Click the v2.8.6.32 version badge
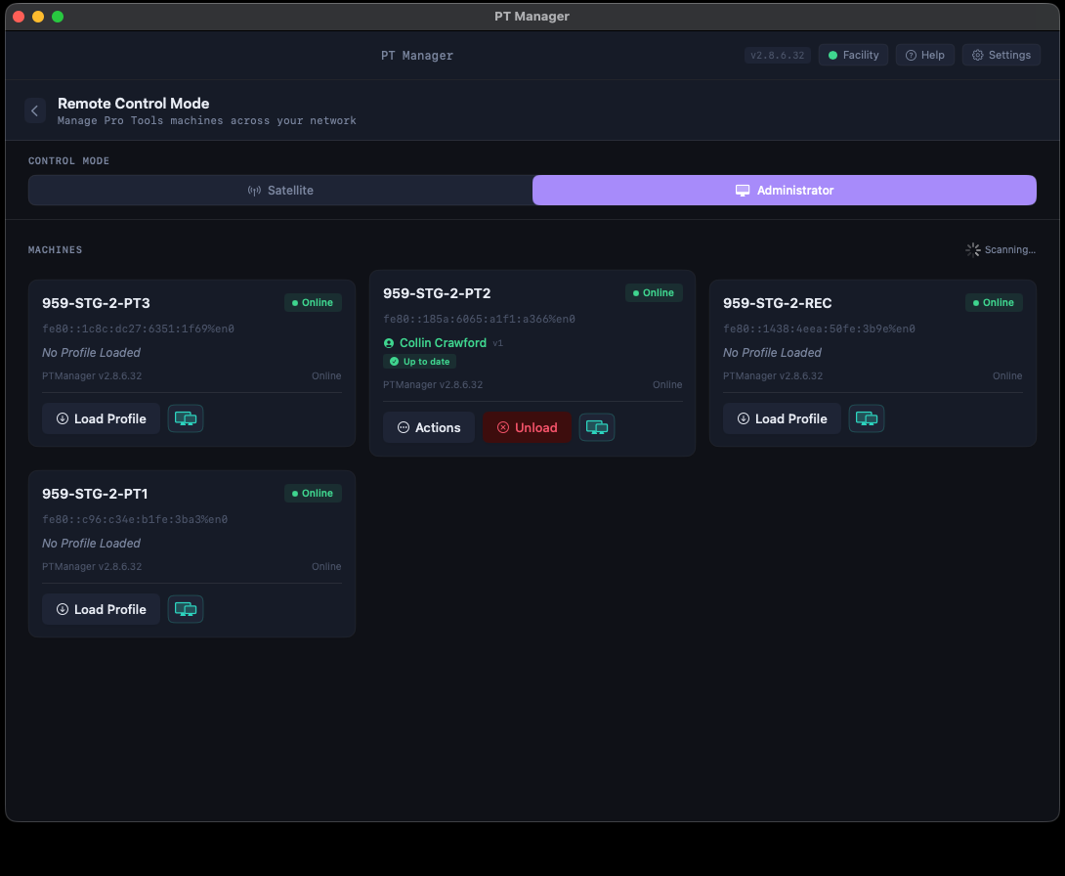1065x876 pixels. [x=778, y=55]
